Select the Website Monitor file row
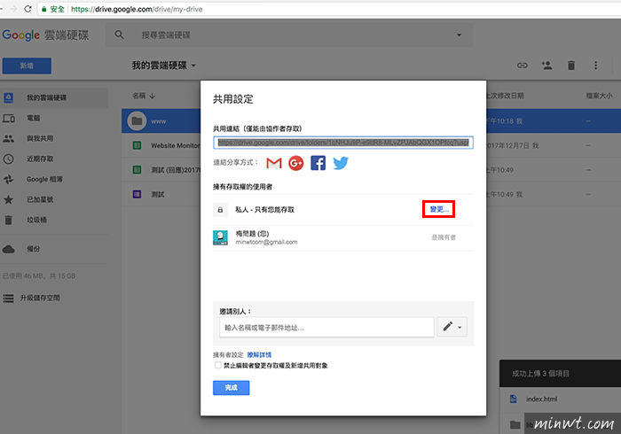The image size is (621, 434). click(371, 145)
